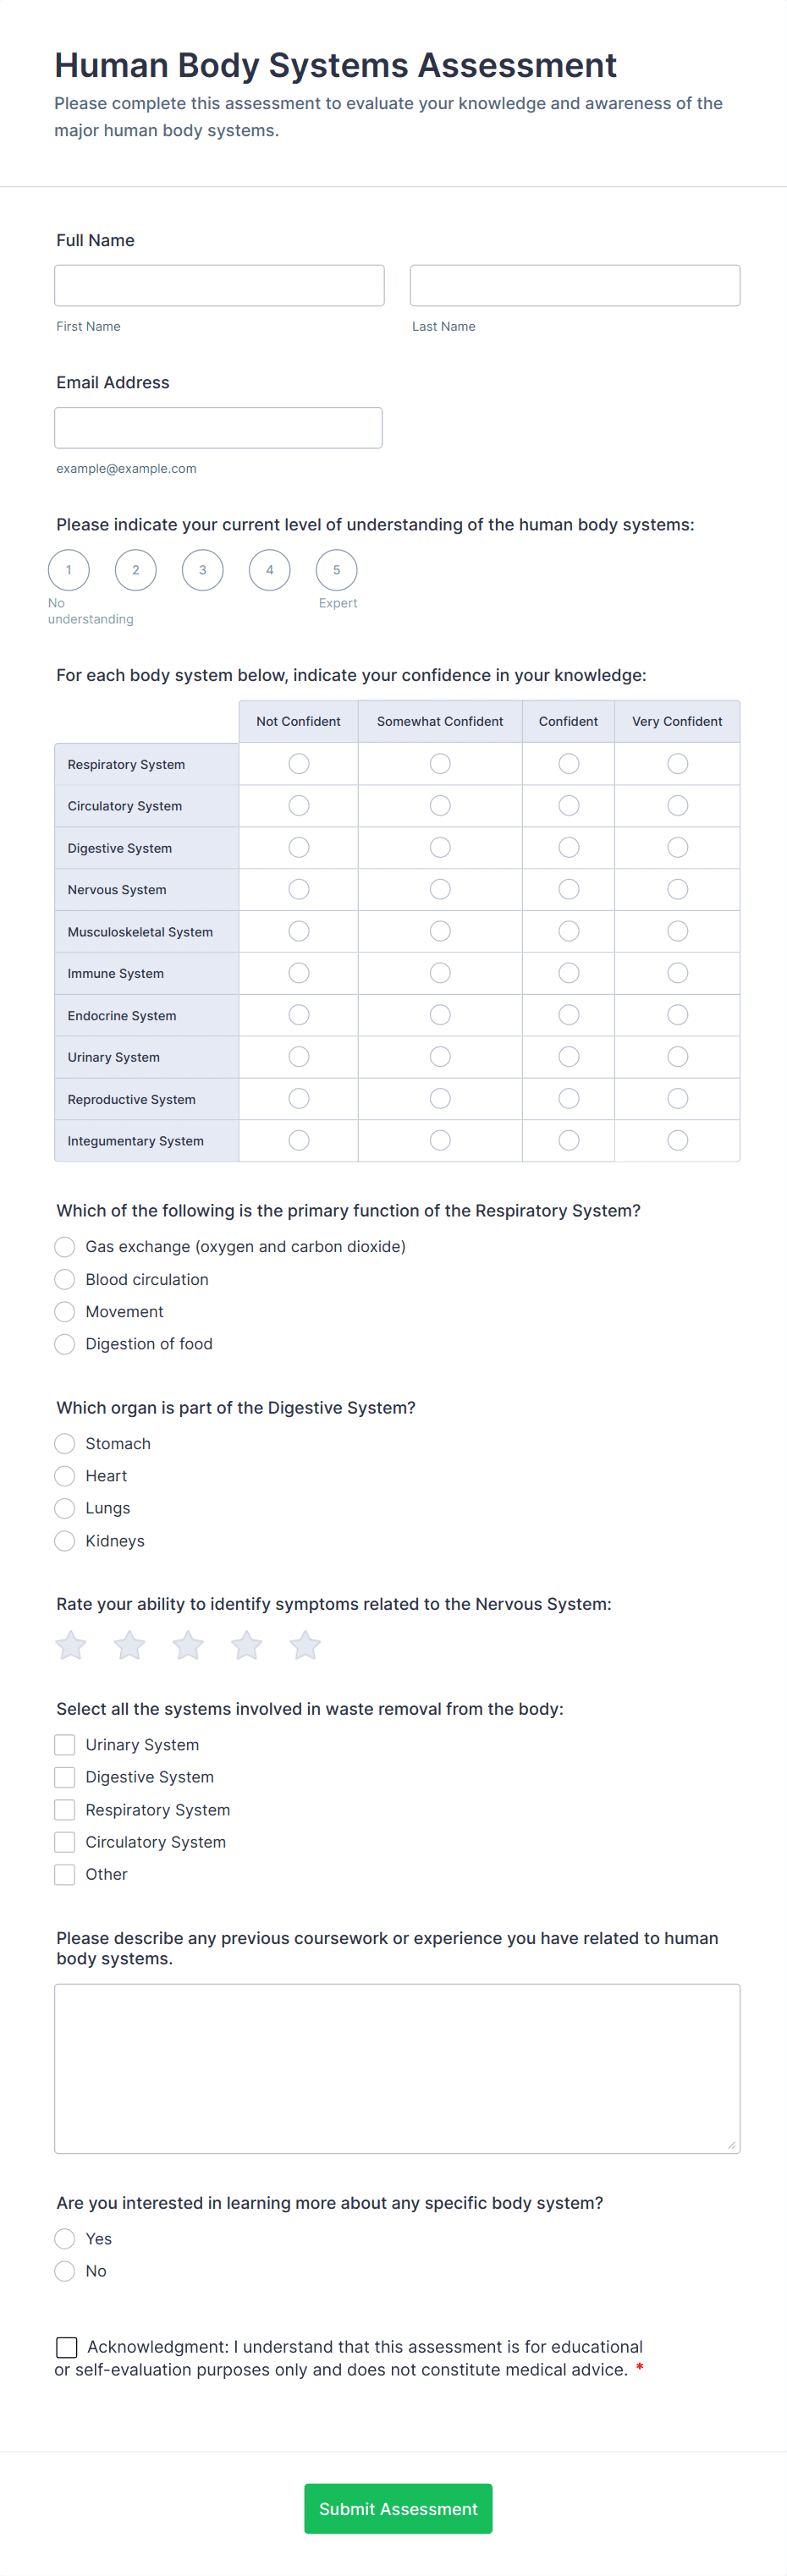Choose 'Gas exchange (oxygen and carbon dioxide)'
Screen dimensions: 787x2576
click(64, 1247)
